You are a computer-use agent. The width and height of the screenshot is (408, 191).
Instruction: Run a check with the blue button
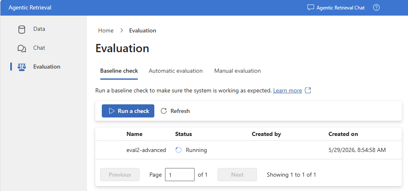tap(128, 111)
